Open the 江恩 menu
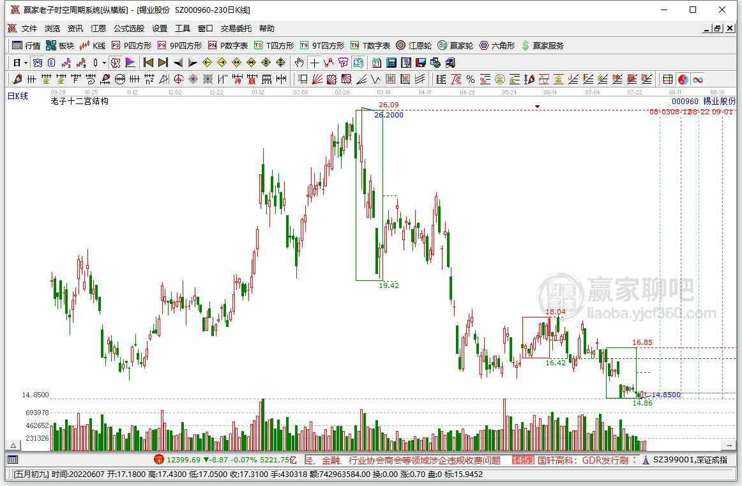 coord(98,28)
